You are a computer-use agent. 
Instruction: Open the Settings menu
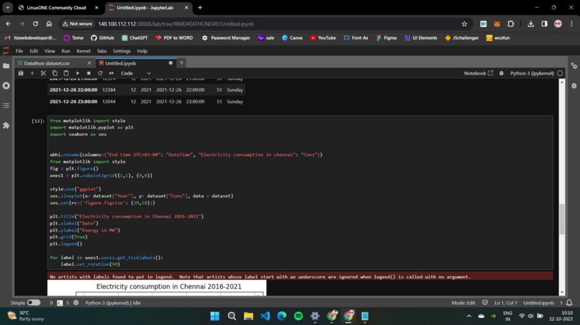[x=122, y=51]
